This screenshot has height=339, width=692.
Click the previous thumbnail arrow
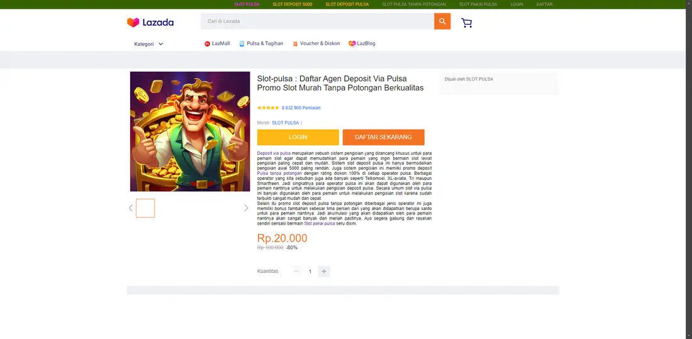[x=131, y=208]
